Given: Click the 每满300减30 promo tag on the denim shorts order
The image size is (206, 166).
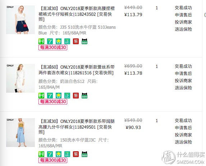Looking at the screenshot, I should pyautogui.click(x=53, y=47).
